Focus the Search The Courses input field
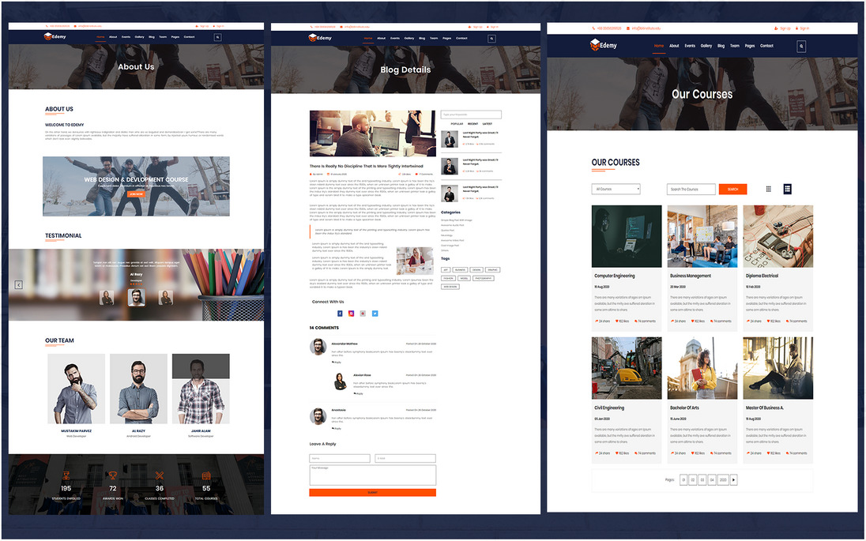 click(x=691, y=190)
